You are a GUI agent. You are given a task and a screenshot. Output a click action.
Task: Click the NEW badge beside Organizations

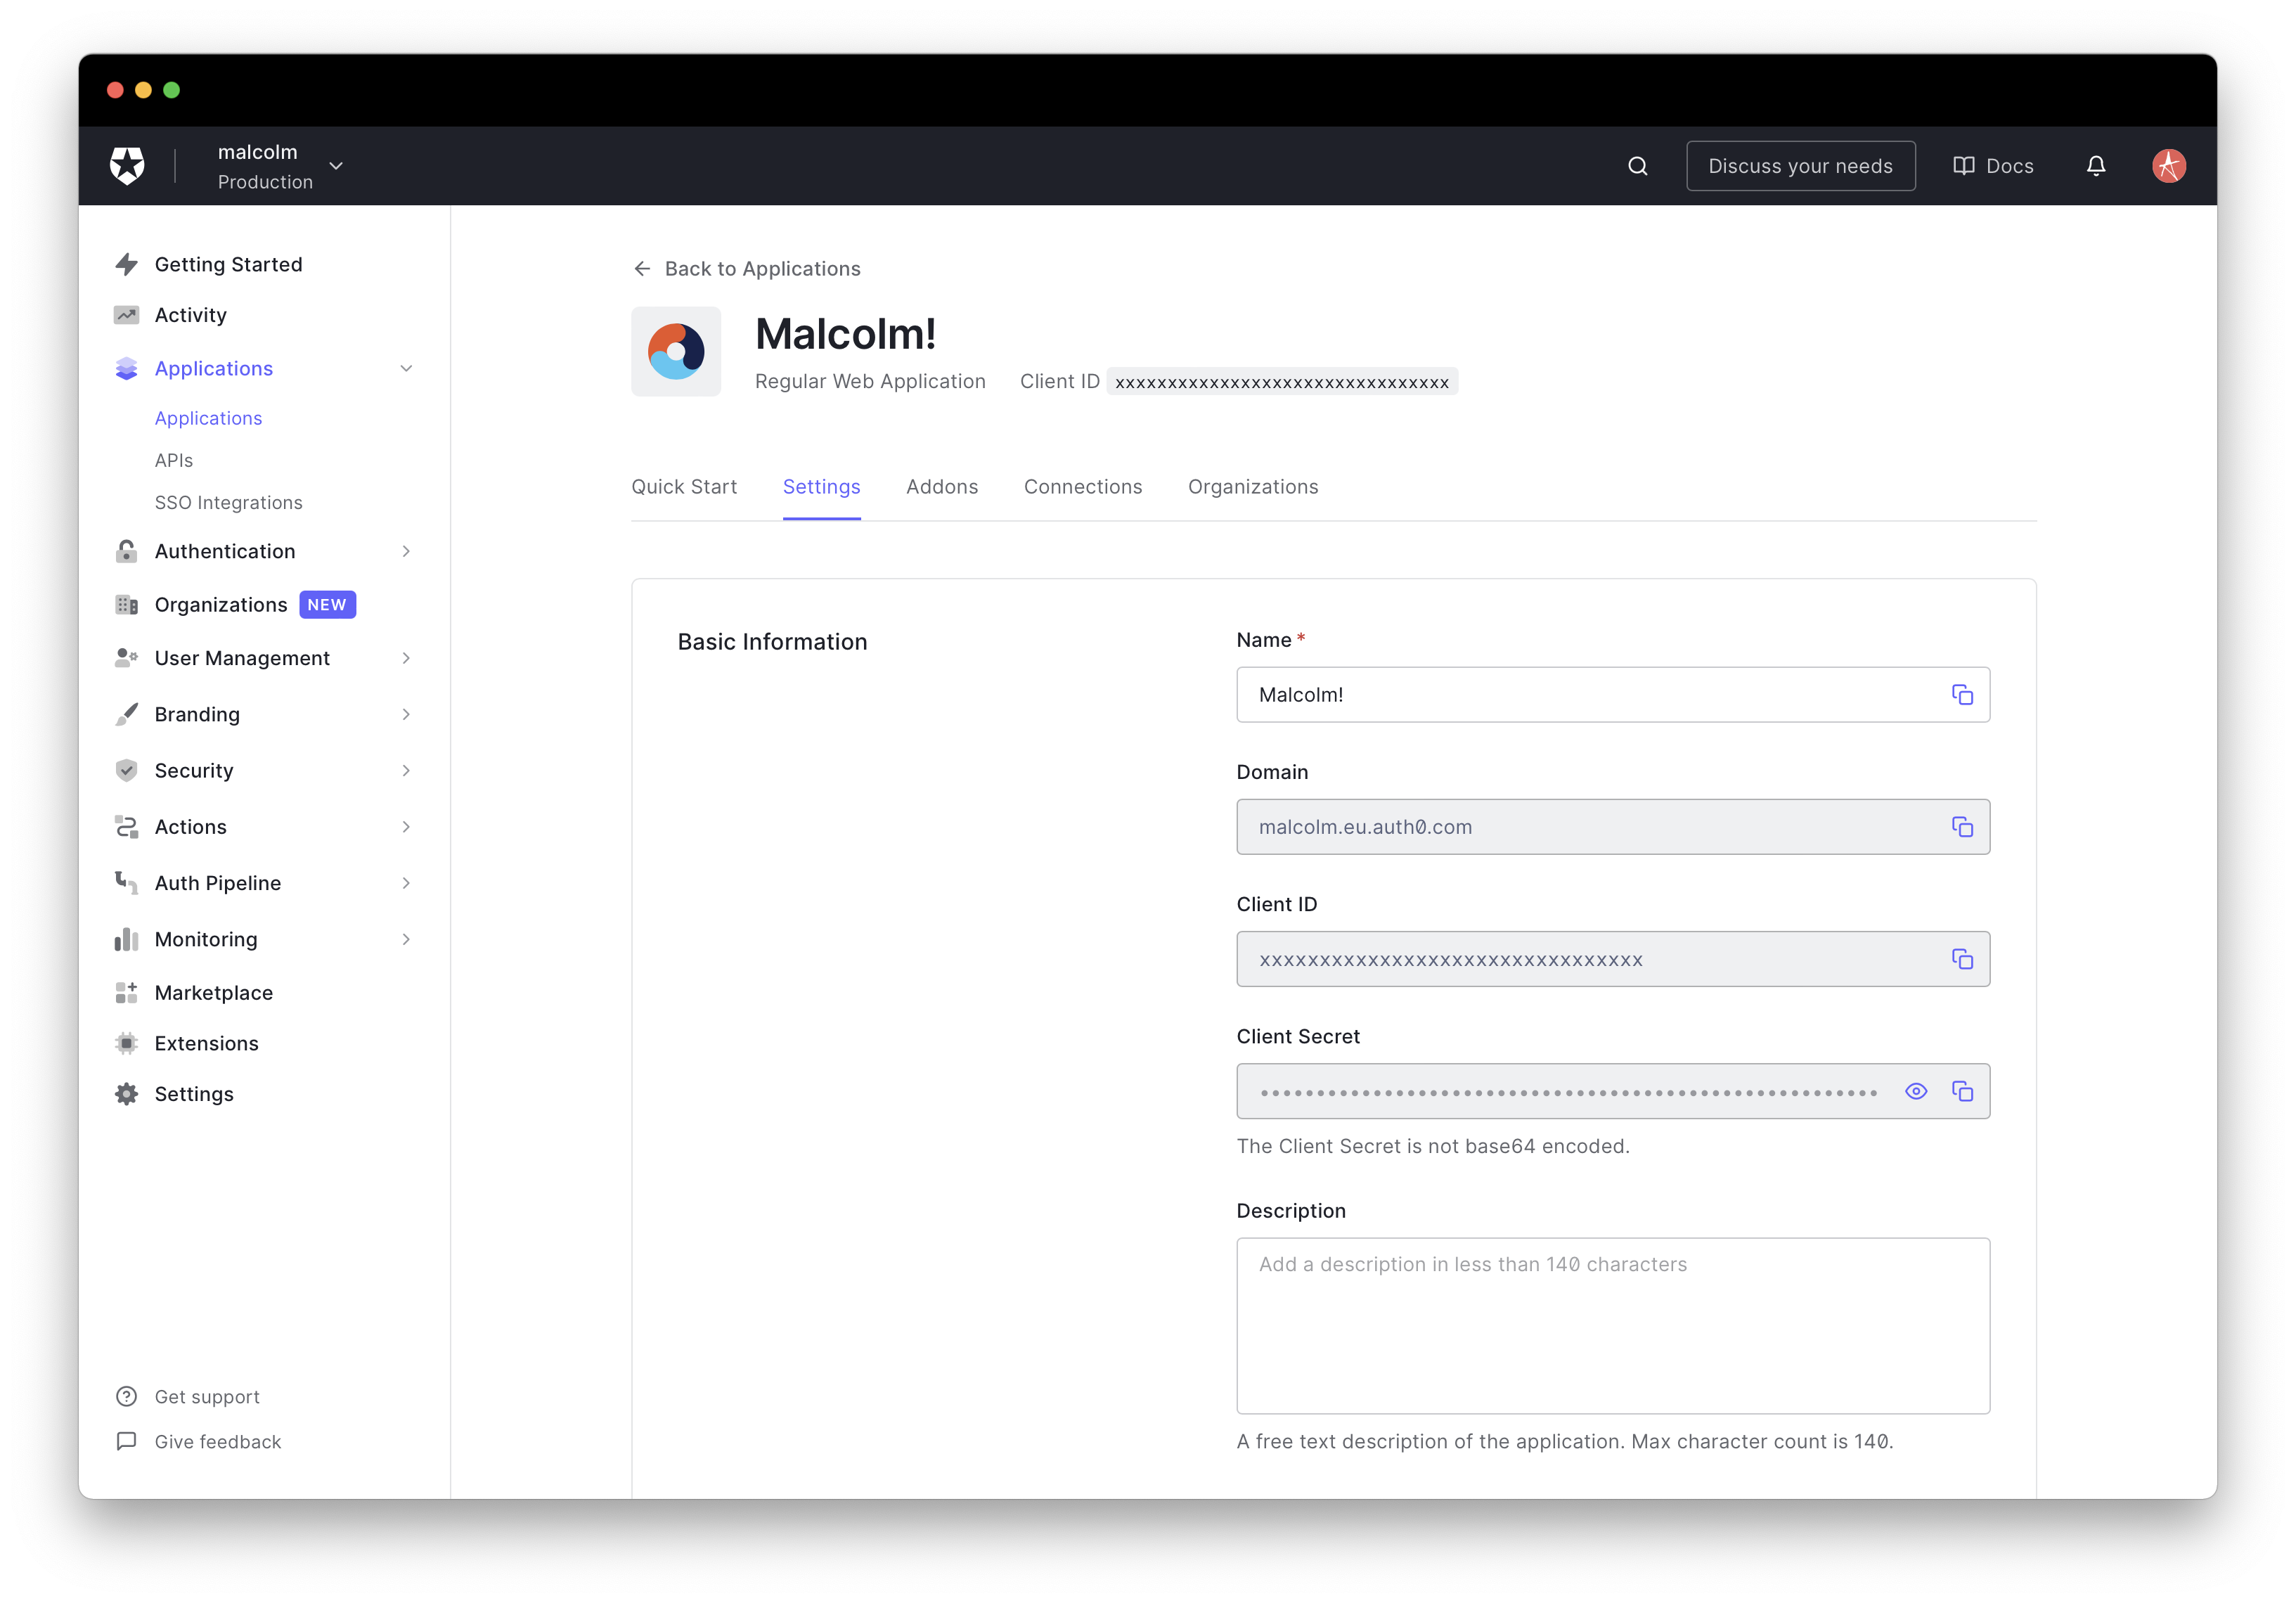tap(327, 605)
